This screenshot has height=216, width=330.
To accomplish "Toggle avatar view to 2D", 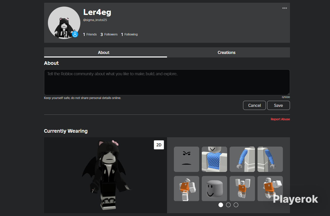I will [x=159, y=145].
